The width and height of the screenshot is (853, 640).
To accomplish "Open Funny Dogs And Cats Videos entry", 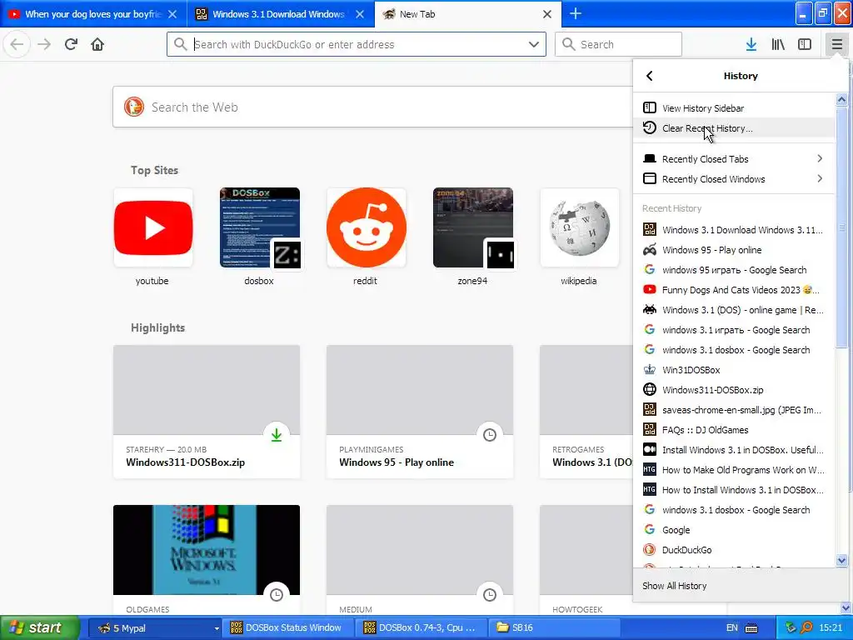I will [733, 290].
